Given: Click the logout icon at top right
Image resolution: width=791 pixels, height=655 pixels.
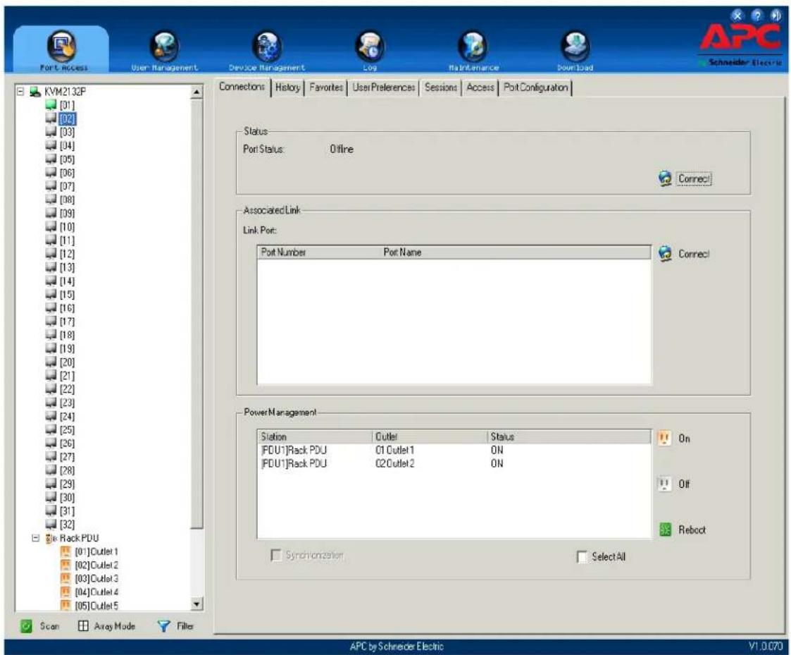Looking at the screenshot, I should [x=776, y=16].
